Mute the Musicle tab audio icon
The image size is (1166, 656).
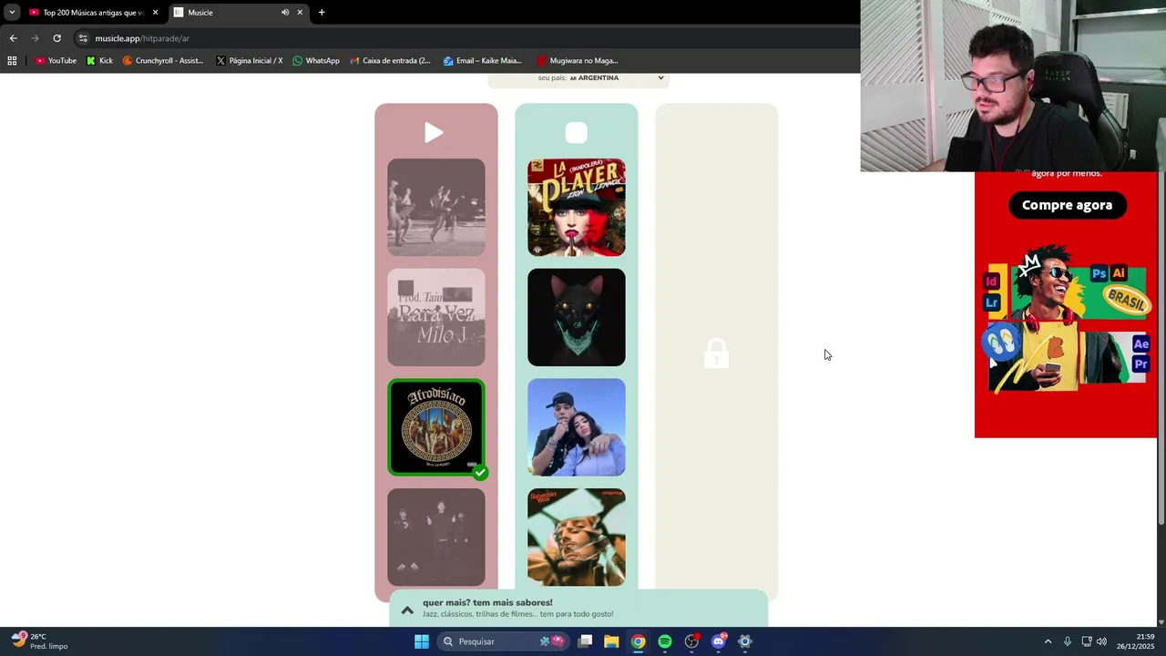[x=284, y=13]
